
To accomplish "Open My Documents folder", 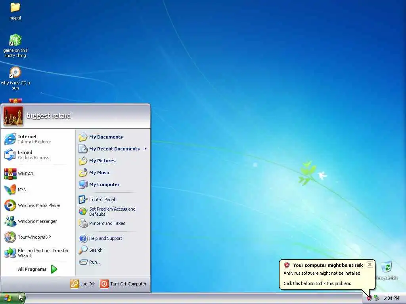I will pyautogui.click(x=113, y=137).
